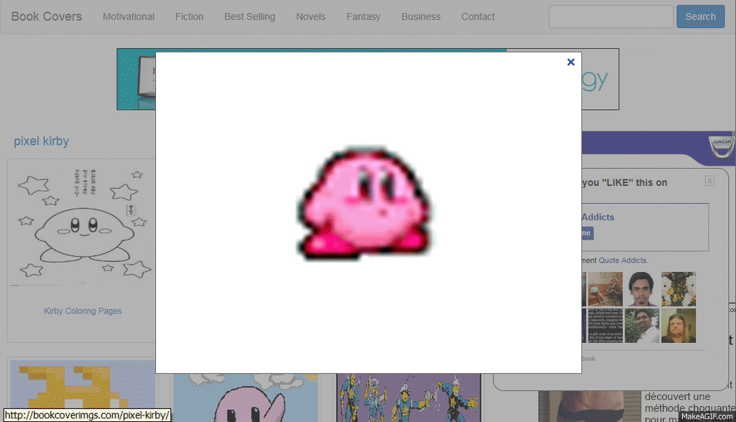Click the pixel Kirby image in the lightbox
Screen dimensions: 736x422
point(364,204)
